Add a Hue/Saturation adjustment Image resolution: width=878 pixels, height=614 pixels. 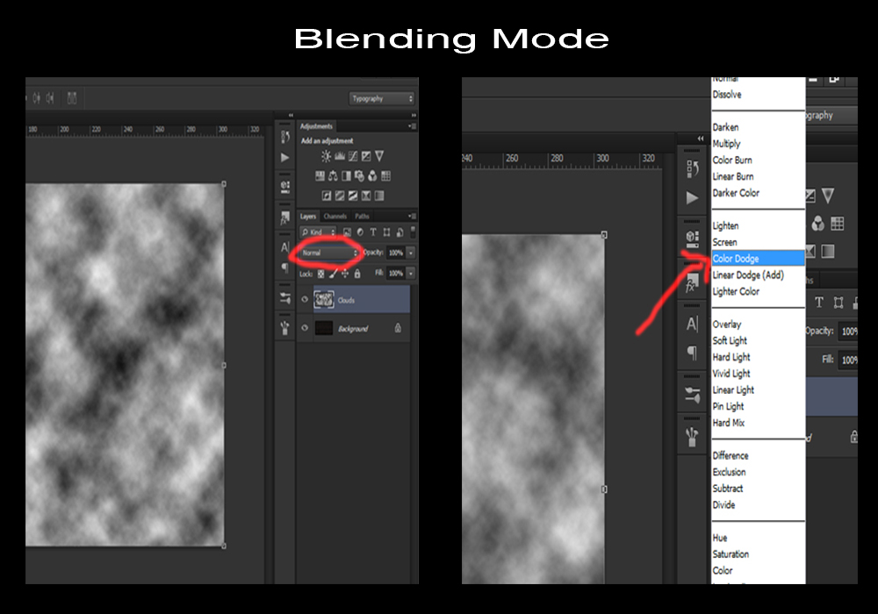click(x=320, y=176)
